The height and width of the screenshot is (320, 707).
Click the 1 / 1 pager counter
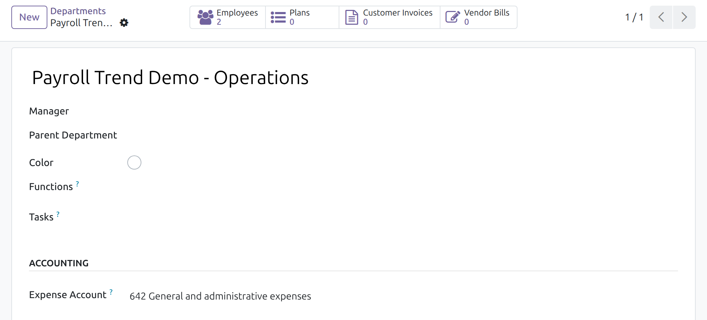(x=634, y=17)
